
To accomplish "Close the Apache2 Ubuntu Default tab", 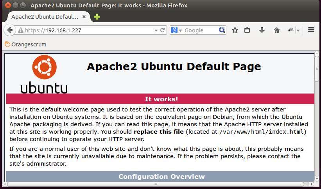I will 84,17.
